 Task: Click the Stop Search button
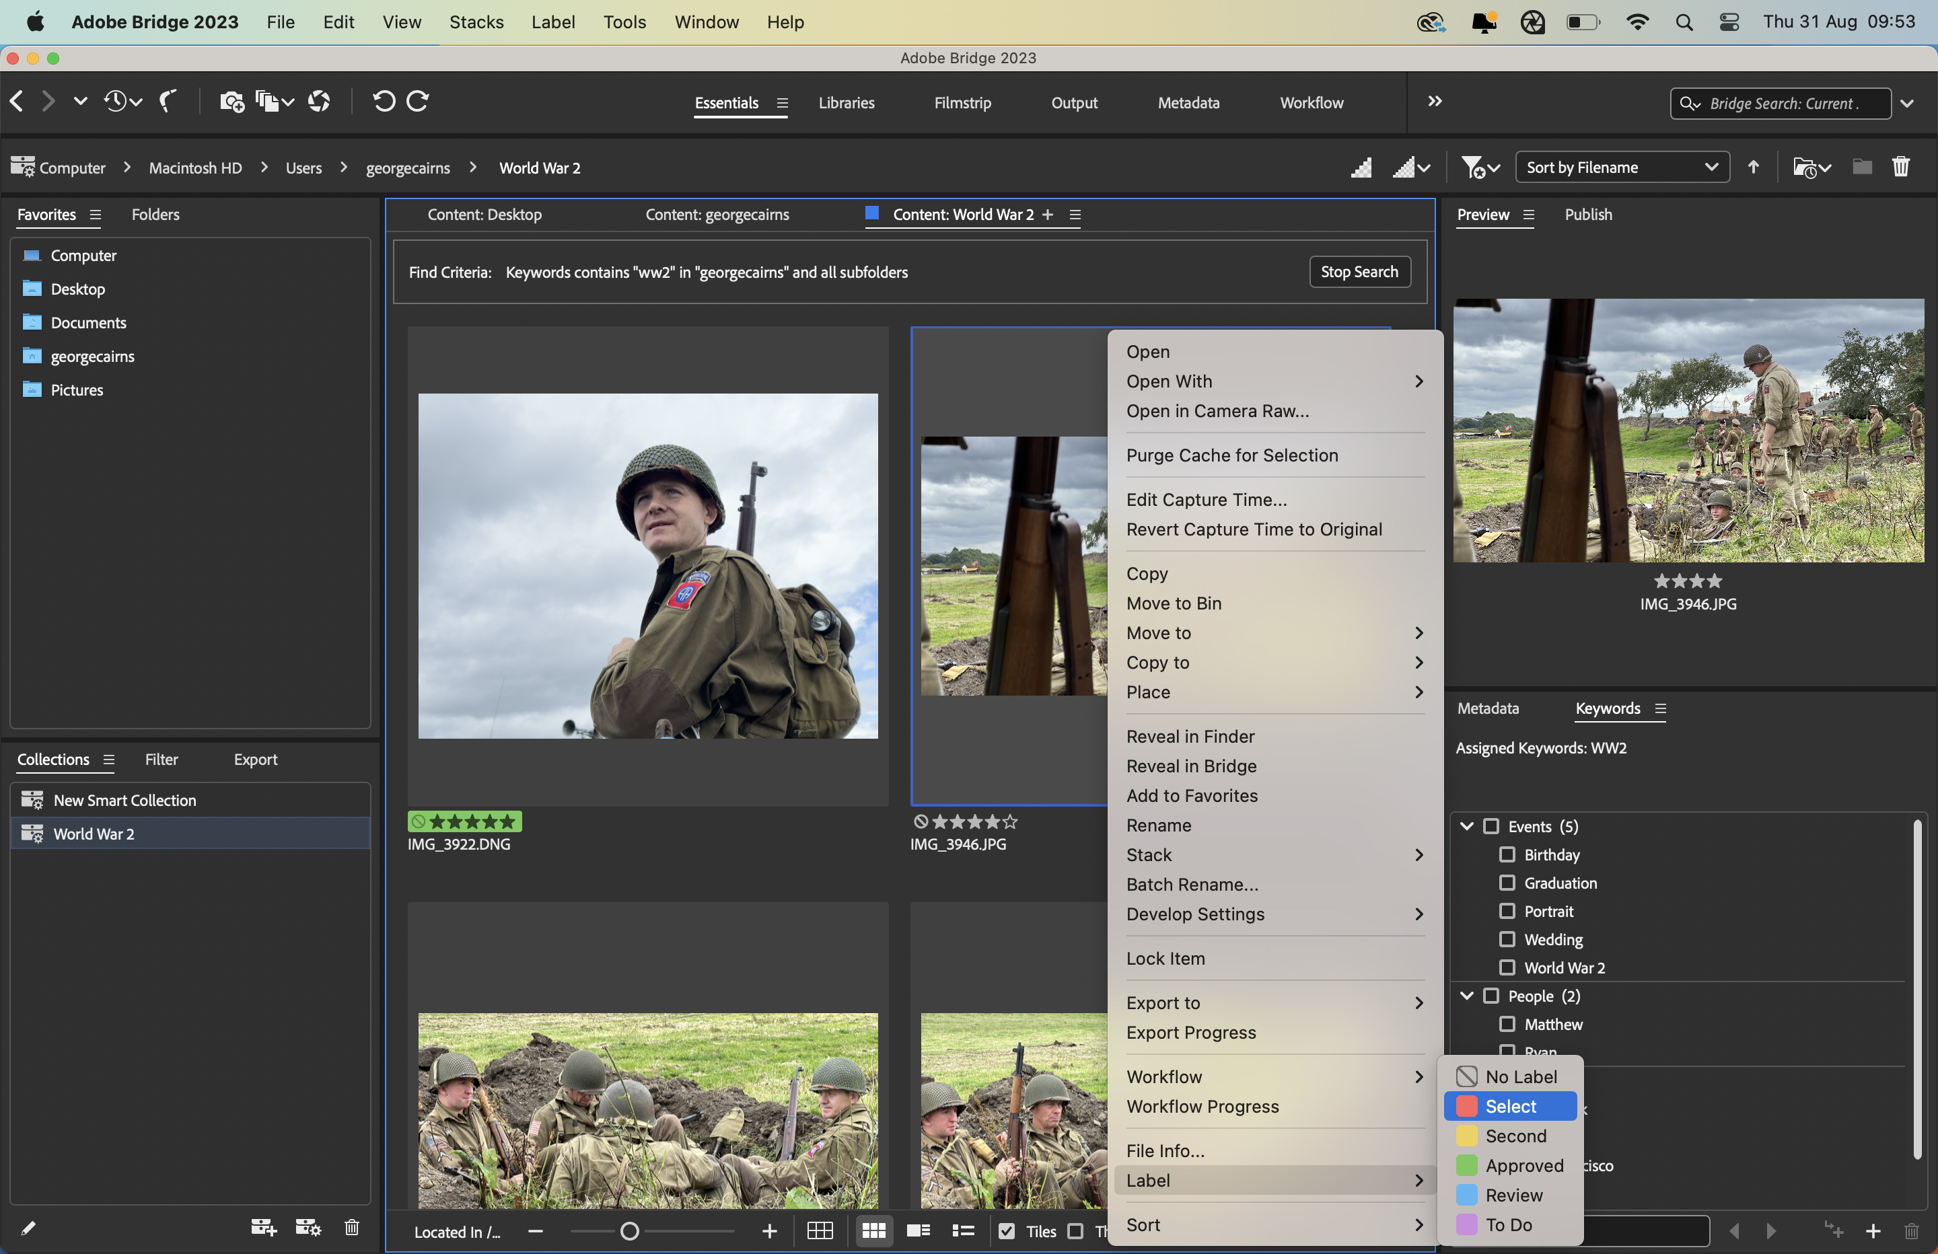coord(1359,272)
